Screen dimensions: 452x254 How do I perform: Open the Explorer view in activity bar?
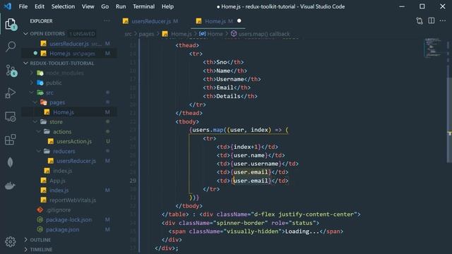click(x=11, y=24)
